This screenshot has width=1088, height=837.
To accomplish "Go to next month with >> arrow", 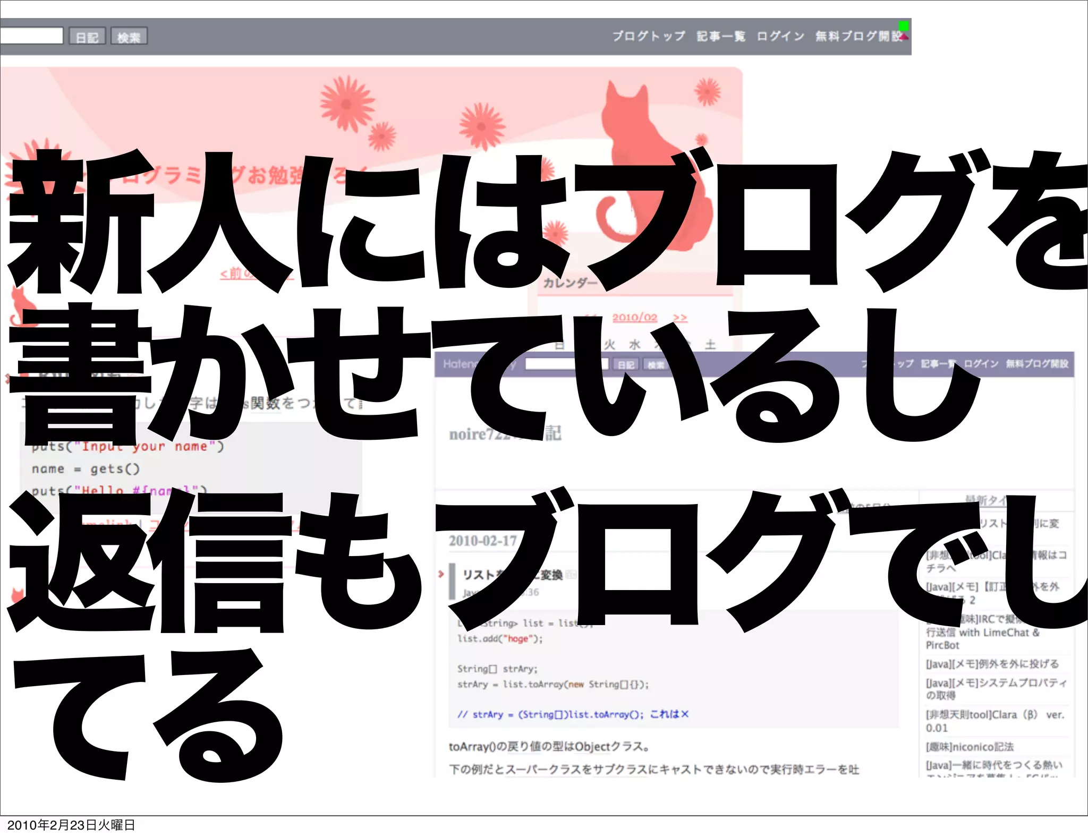I will 680,318.
